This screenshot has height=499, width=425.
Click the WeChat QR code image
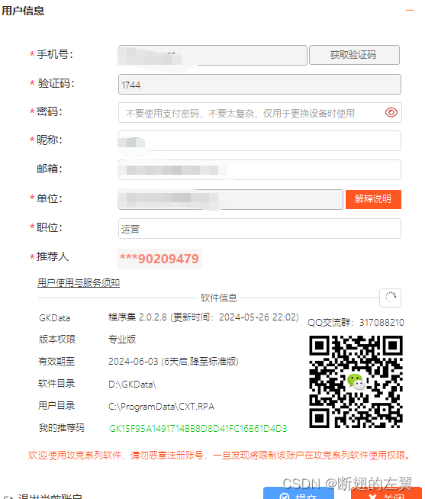tap(356, 381)
